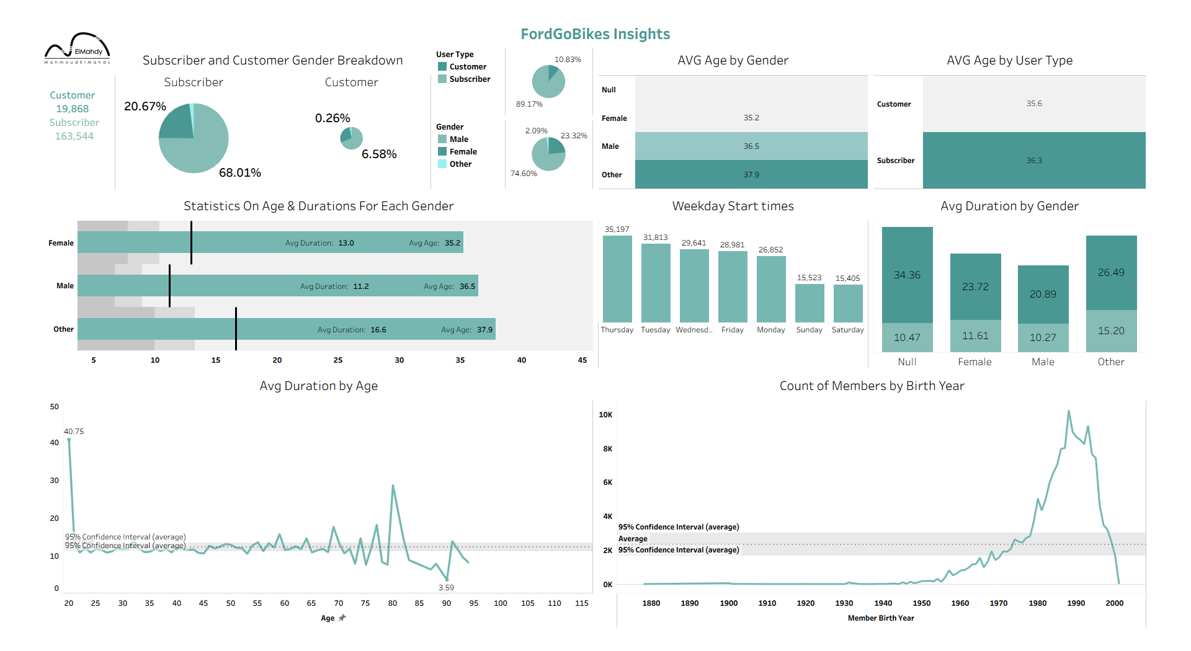Click the user type pie with 89.17%
The height and width of the screenshot is (651, 1191).
[x=548, y=81]
